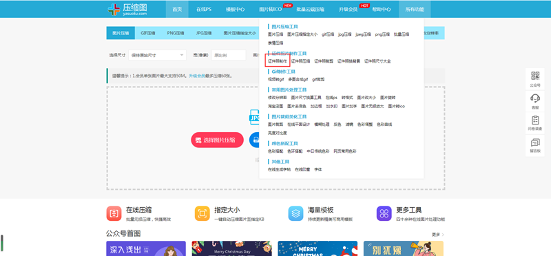The height and width of the screenshot is (256, 551).
Task: Click the 宽(像素) width input field
Action: [229, 55]
